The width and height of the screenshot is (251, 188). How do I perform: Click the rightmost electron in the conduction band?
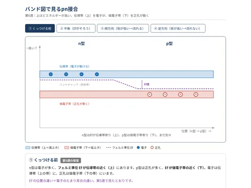click(97, 74)
